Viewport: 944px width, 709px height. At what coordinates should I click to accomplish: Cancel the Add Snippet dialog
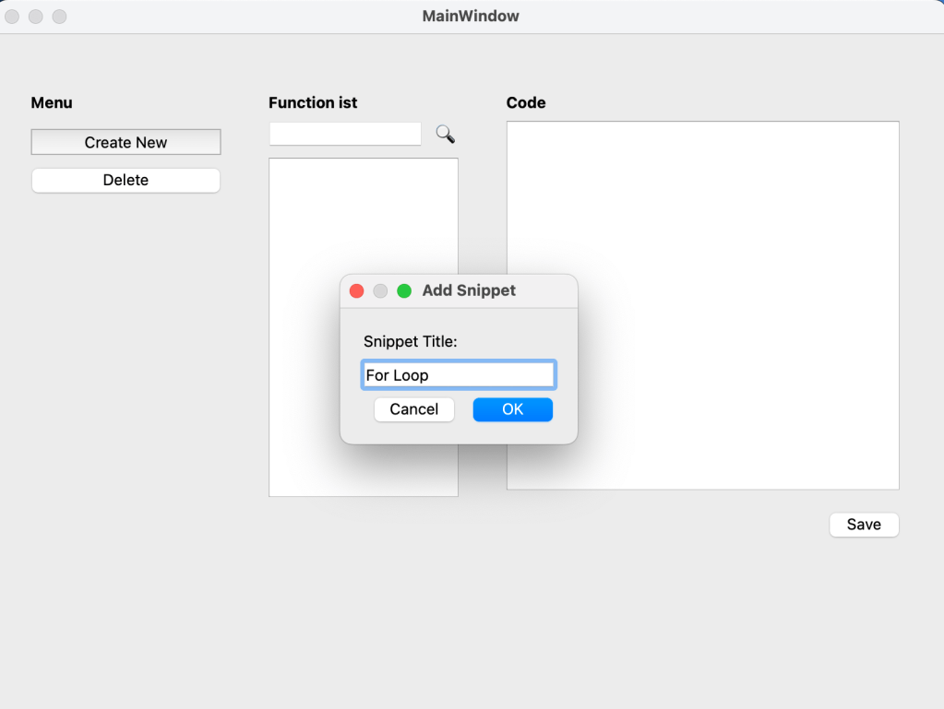pos(413,409)
